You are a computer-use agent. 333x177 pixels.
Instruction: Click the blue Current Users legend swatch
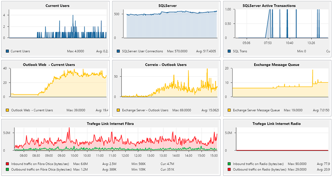pyautogui.click(x=7, y=51)
